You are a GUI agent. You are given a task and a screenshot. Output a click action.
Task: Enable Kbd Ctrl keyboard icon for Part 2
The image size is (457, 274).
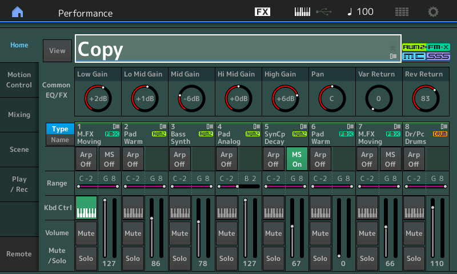coord(133,208)
